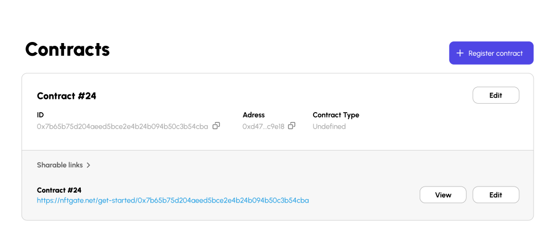This screenshot has height=244, width=553.
Task: Click the Contracts page heading
Action: click(x=67, y=49)
